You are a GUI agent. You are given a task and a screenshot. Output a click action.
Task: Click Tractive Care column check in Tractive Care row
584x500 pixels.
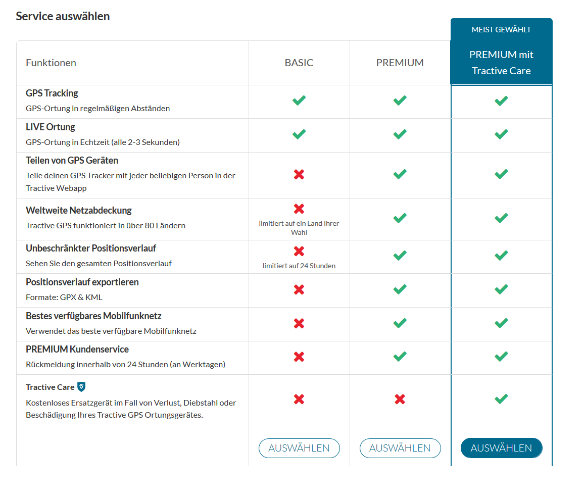[501, 399]
